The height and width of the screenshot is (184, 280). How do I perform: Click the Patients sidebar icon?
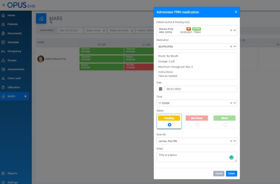coord(3,24)
